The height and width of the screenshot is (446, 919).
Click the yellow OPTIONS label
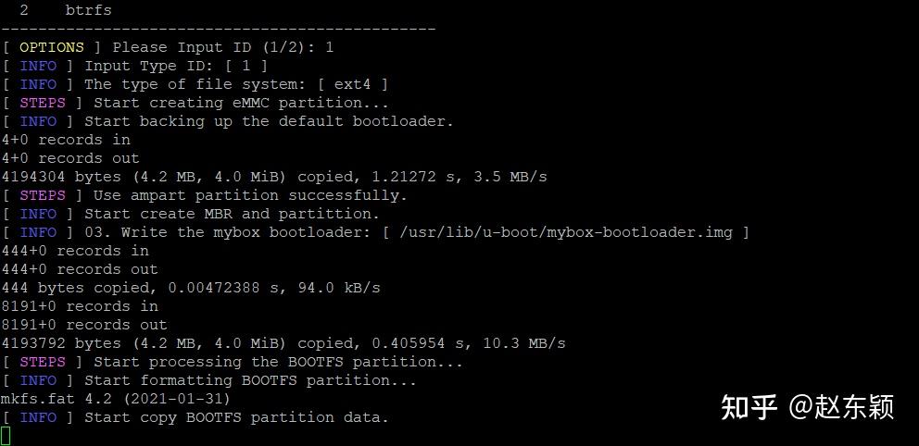tap(52, 47)
